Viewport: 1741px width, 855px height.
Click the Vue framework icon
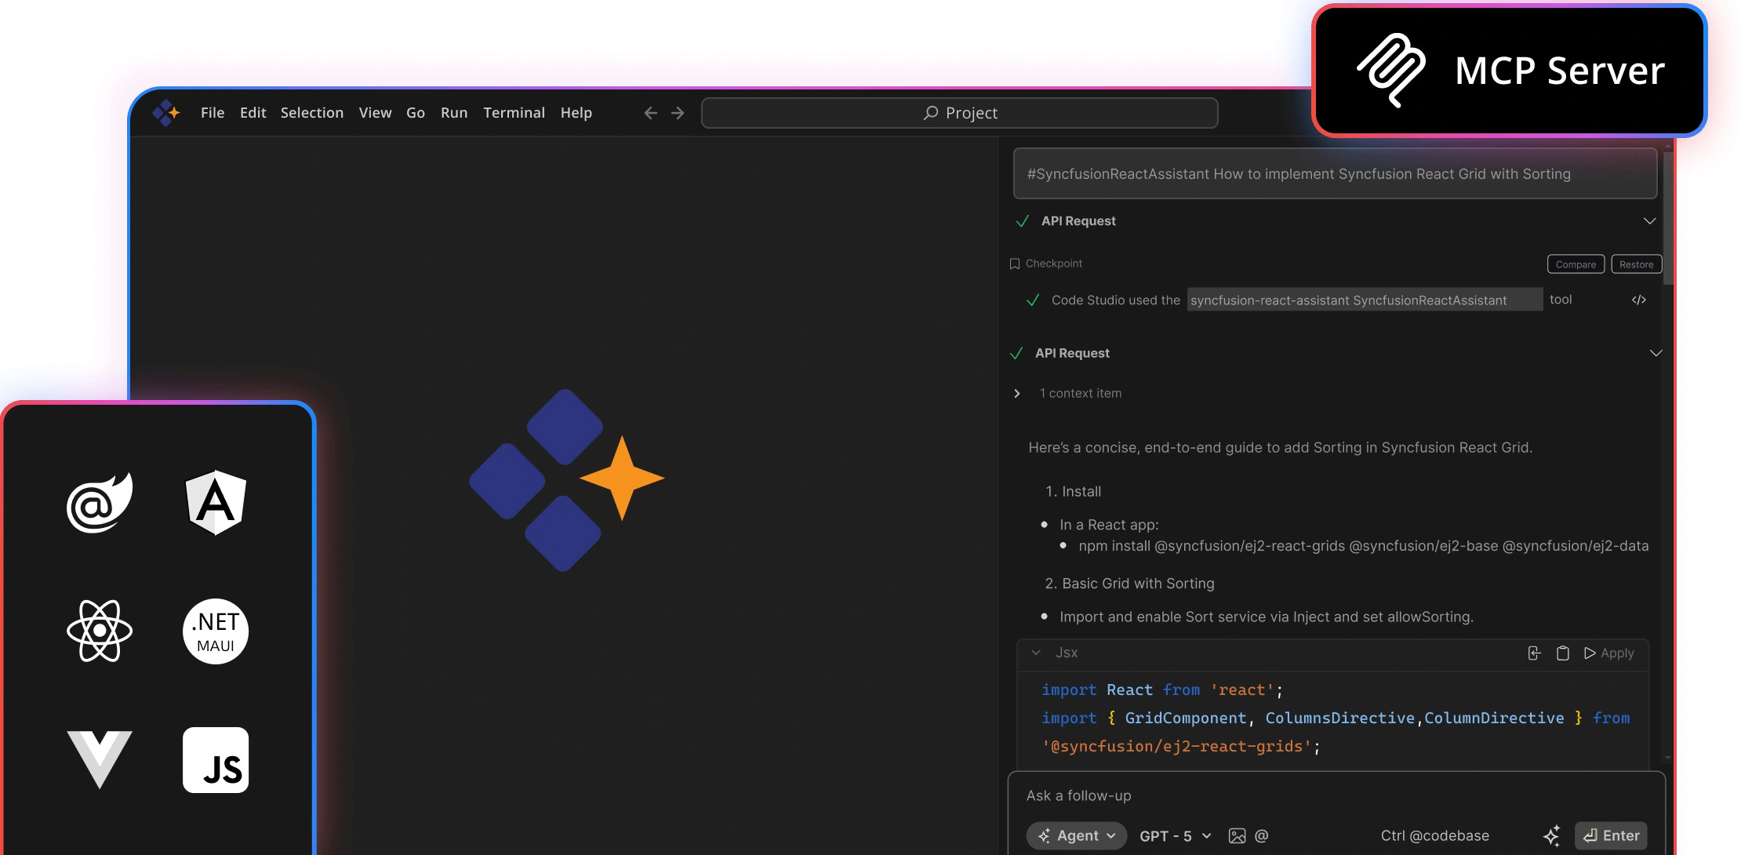100,759
